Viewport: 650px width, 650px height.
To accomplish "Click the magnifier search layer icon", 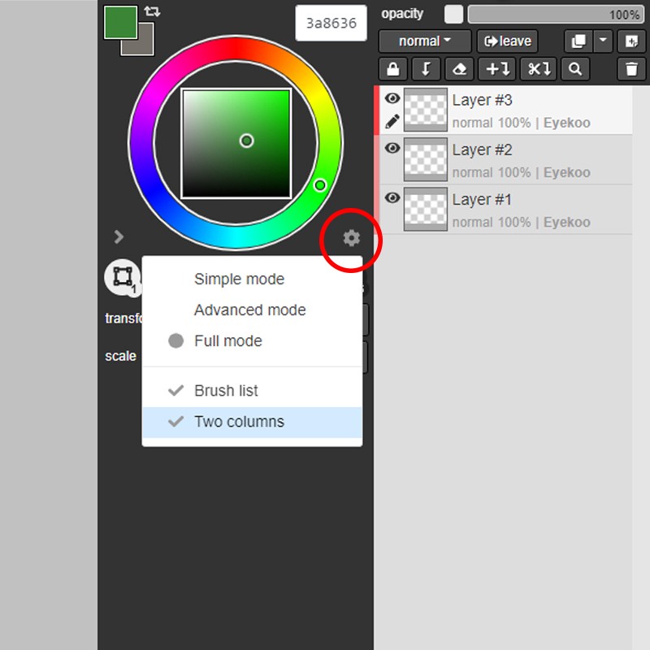I will pyautogui.click(x=575, y=69).
